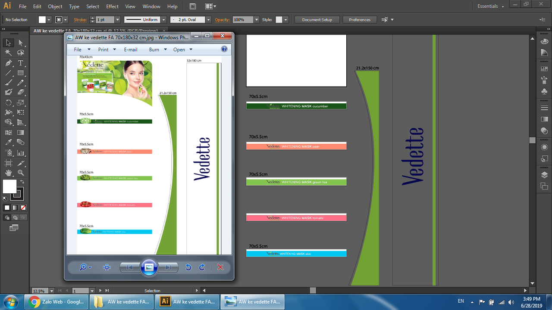Set the paint mode to Color
Viewport: 552px width, 310px height.
coord(7,208)
